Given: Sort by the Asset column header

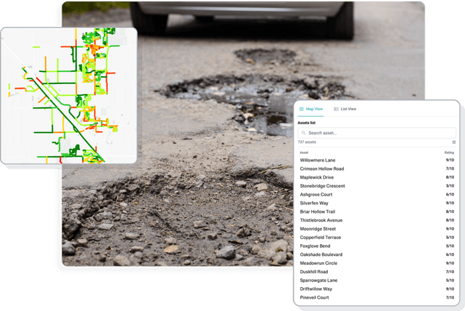Looking at the screenshot, I should click(x=304, y=152).
